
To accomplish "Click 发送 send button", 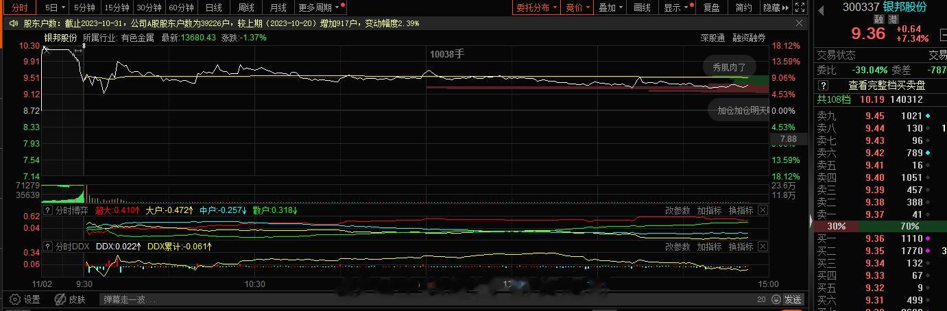I will pyautogui.click(x=793, y=299).
